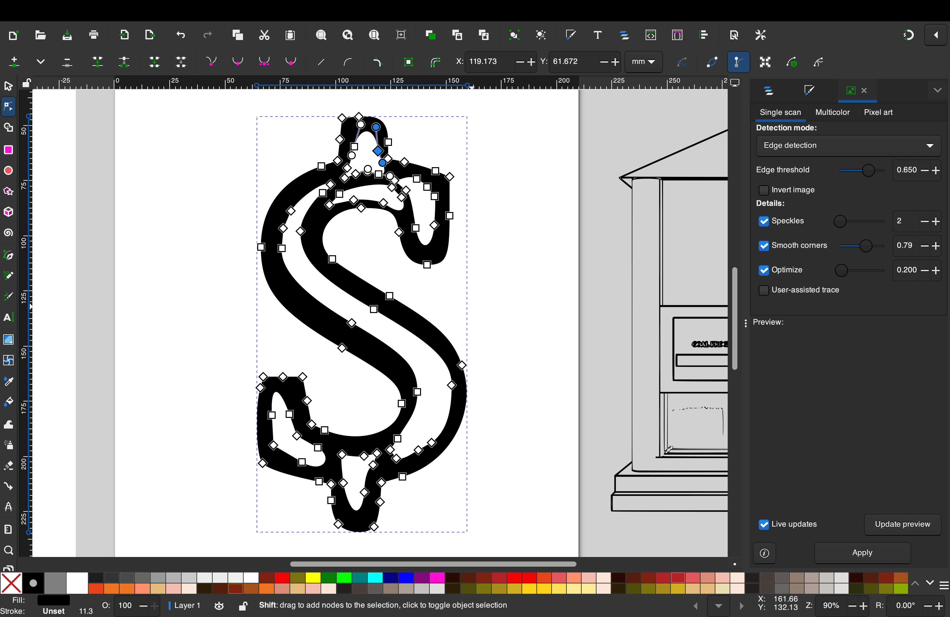Adjust the Edge threshold slider
This screenshot has height=617, width=950.
(x=868, y=171)
